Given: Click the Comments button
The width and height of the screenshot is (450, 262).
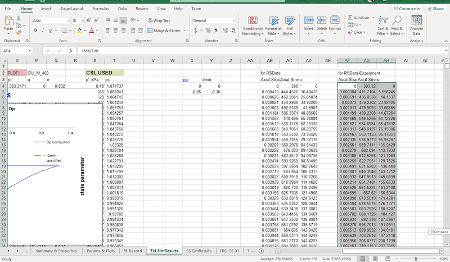Looking at the screenshot, I should [x=407, y=9].
